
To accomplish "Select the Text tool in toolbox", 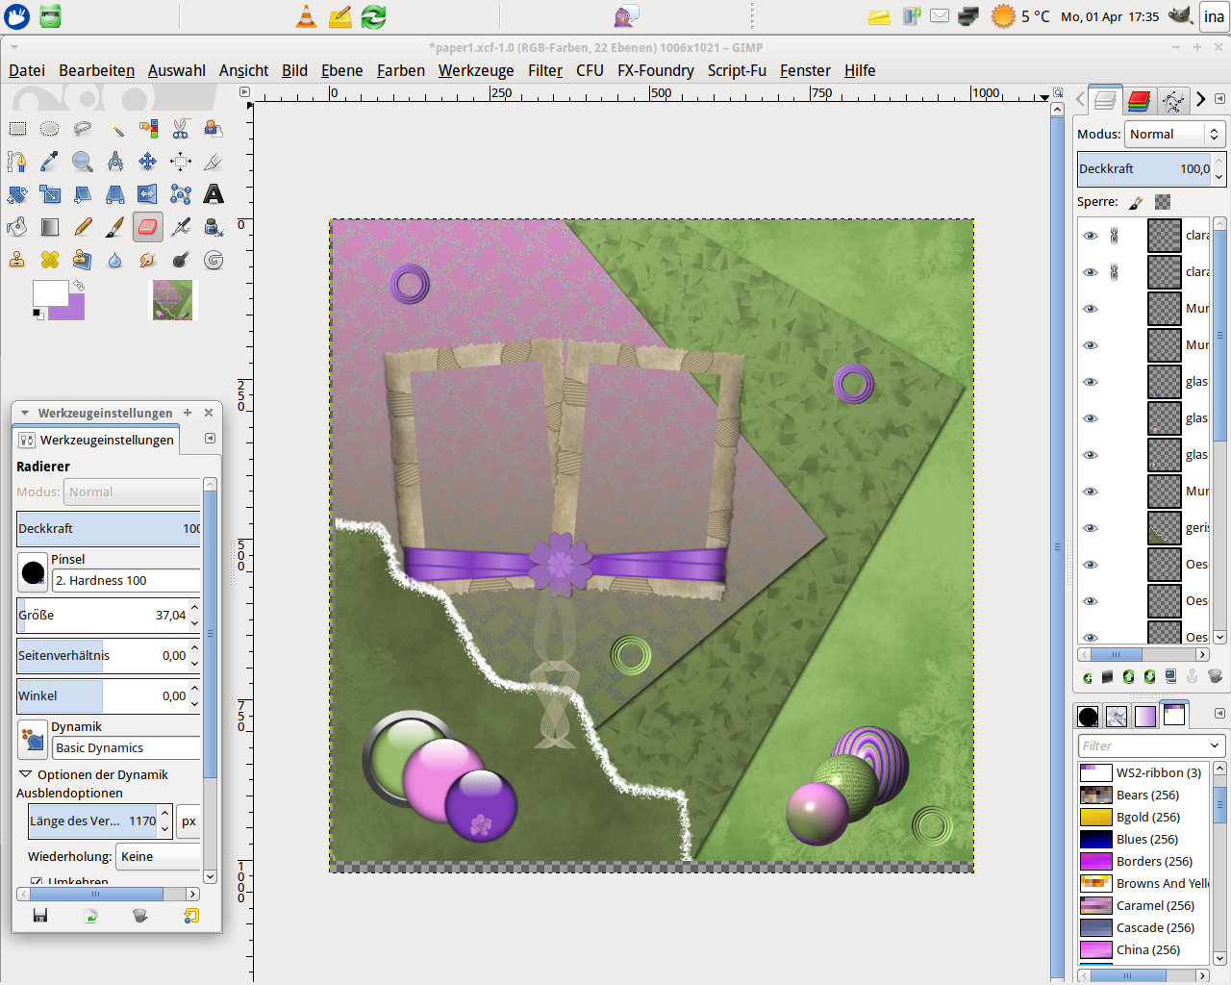I will 214,194.
